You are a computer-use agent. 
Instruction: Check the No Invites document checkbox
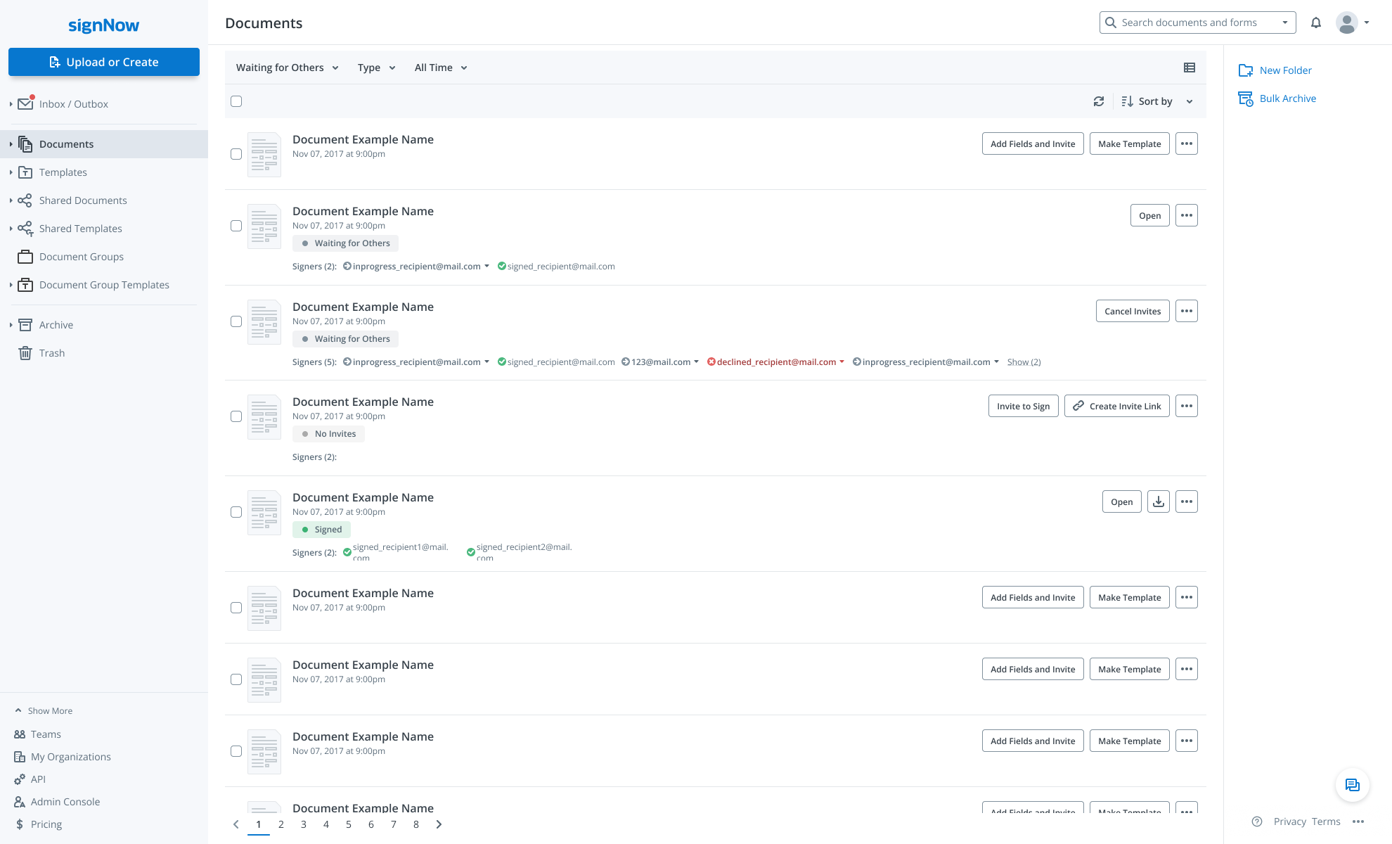(236, 416)
